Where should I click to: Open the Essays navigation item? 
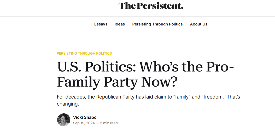point(101,24)
